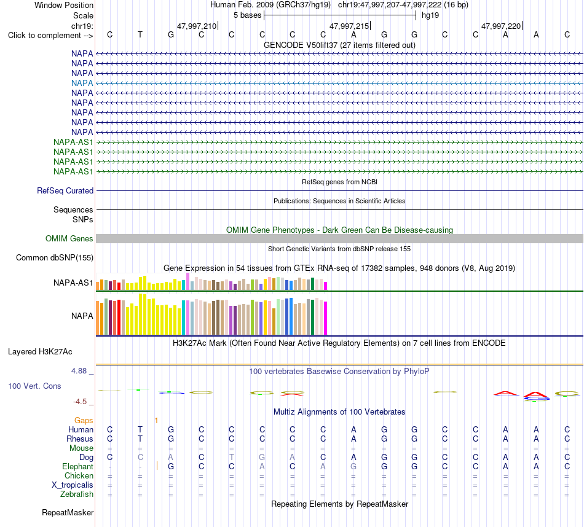Click 'Click to complement -->' to flip bases

[50, 36]
